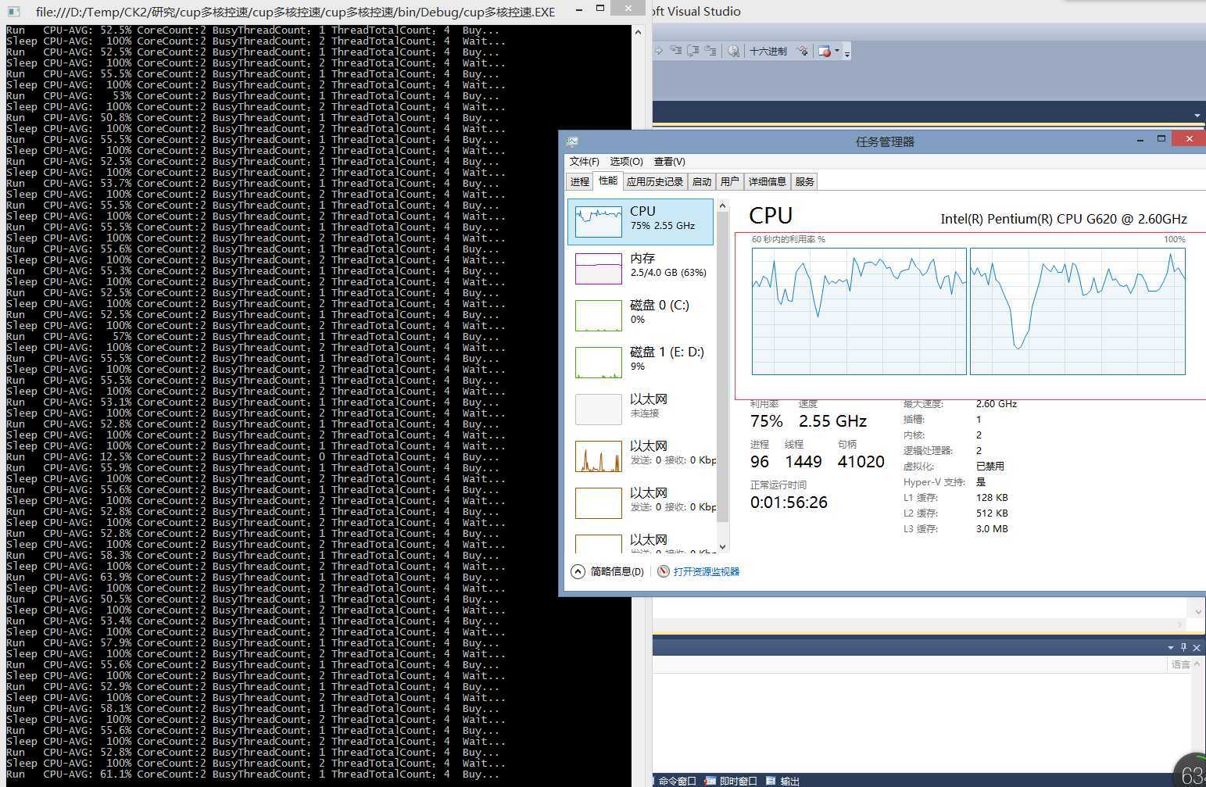Click the 0:01:56:26 uptime value
Screen dimensions: 1206x787
pos(789,503)
